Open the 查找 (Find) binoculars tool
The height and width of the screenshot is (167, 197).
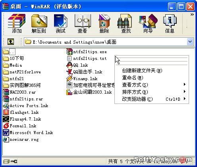126,23
